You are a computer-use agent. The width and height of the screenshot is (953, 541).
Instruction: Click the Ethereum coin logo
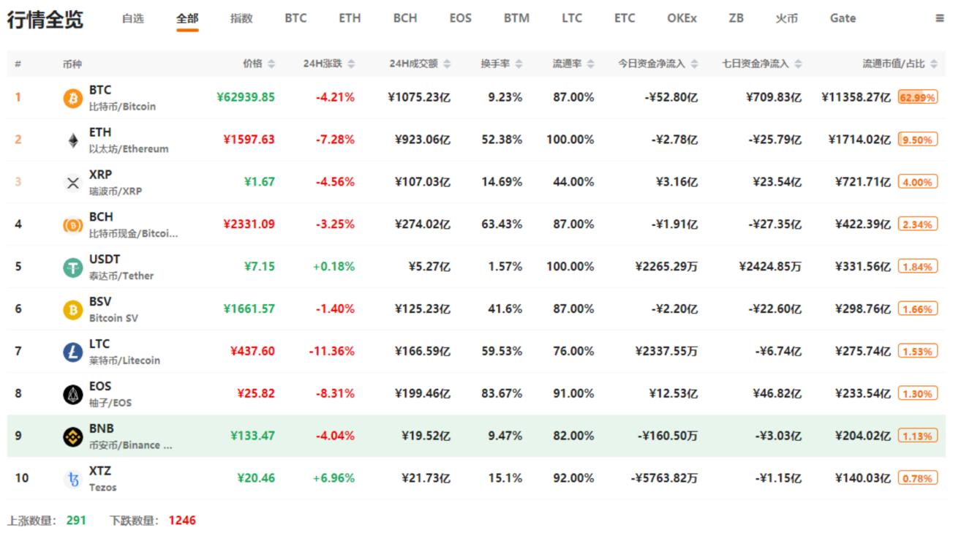[x=71, y=139]
